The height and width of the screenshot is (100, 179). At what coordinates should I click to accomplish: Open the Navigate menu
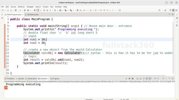pos(30,7)
